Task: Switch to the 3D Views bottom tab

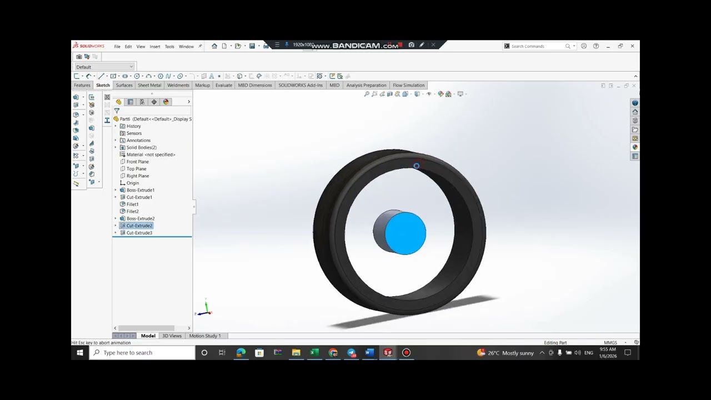Action: point(172,336)
